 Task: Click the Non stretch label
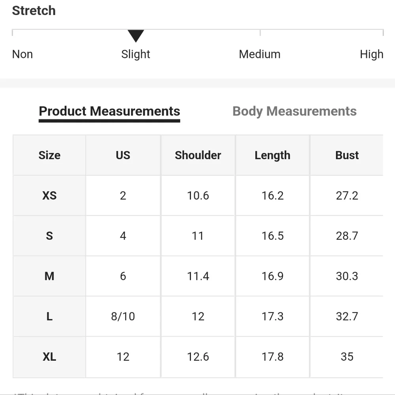point(23,54)
